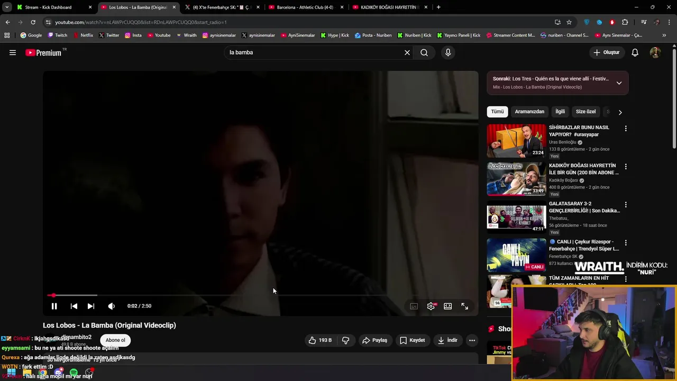Skip to the next video

(91, 306)
